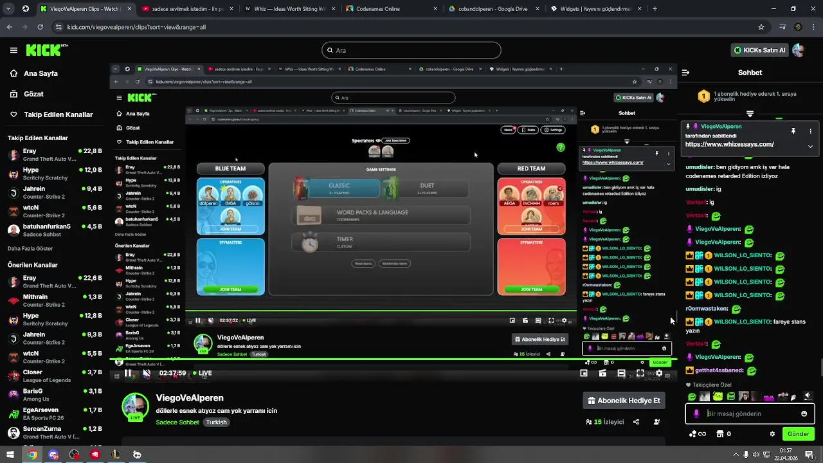Image resolution: width=823 pixels, height=463 pixels.
Task: Open the Kick hamburger sidebar menu
Action: click(x=14, y=50)
